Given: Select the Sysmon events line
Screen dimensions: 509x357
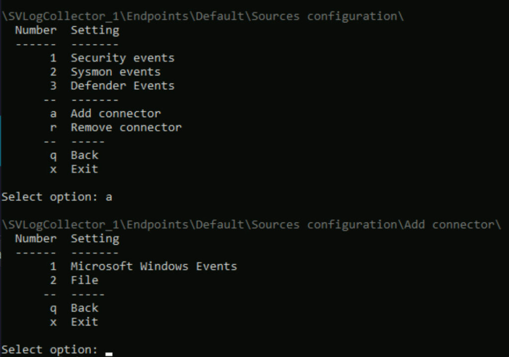Looking at the screenshot, I should click(x=115, y=72).
